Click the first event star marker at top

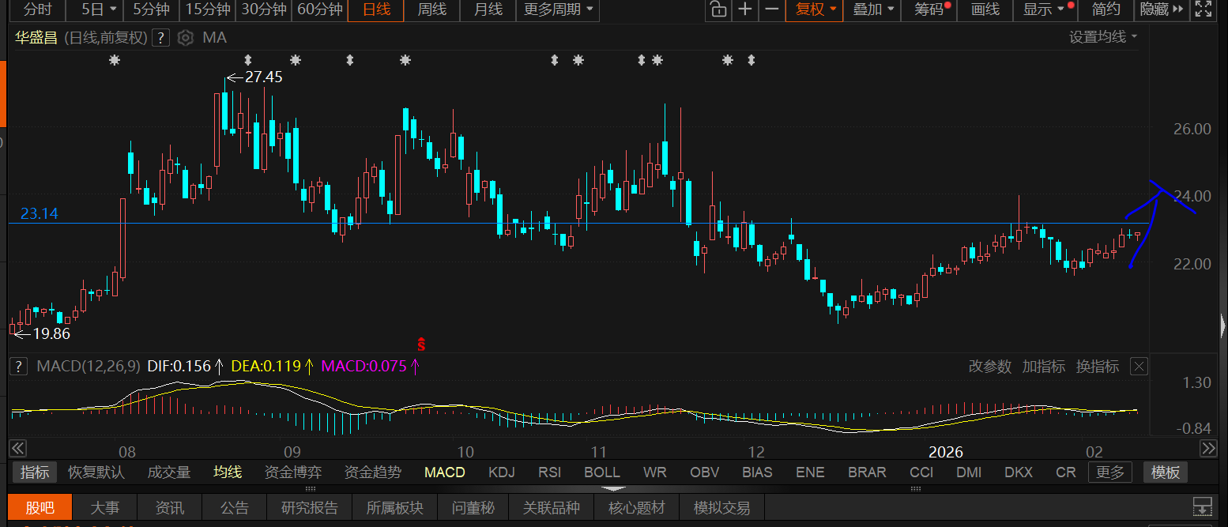tap(115, 60)
